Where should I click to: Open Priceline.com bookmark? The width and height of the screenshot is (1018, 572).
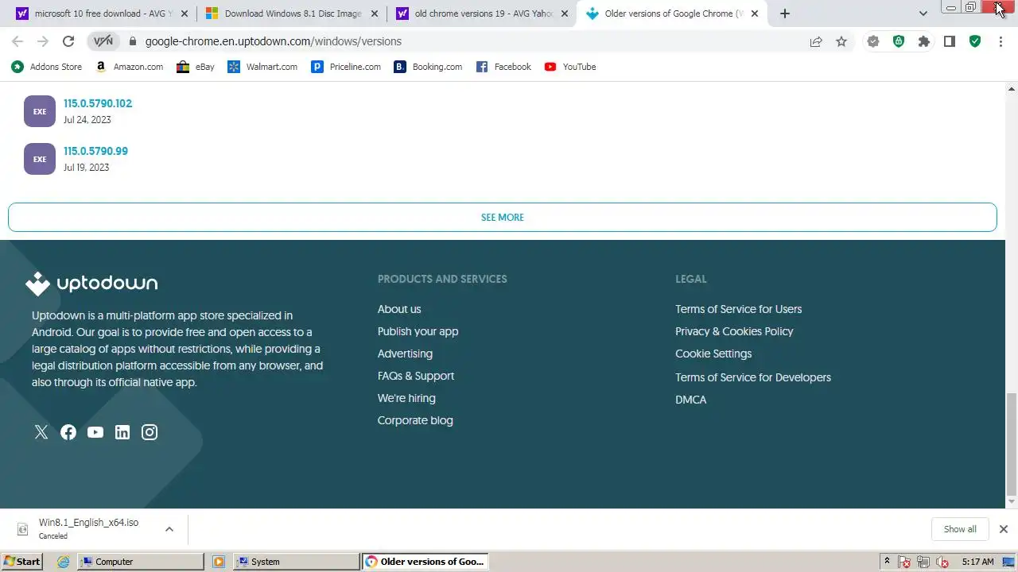coord(346,67)
